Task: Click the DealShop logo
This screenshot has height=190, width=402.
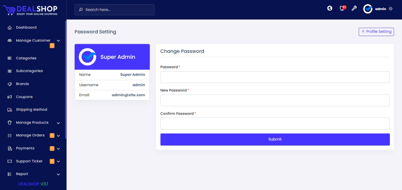Action: click(x=30, y=10)
